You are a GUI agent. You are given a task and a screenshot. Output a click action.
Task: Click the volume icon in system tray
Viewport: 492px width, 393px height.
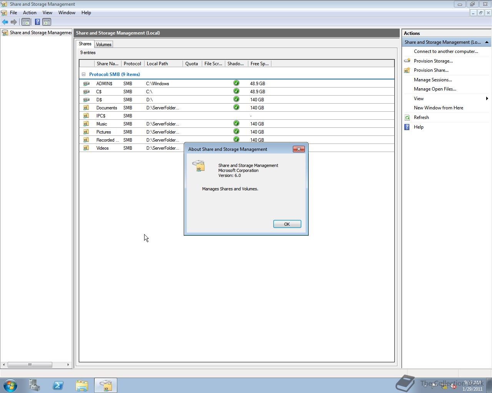[453, 386]
